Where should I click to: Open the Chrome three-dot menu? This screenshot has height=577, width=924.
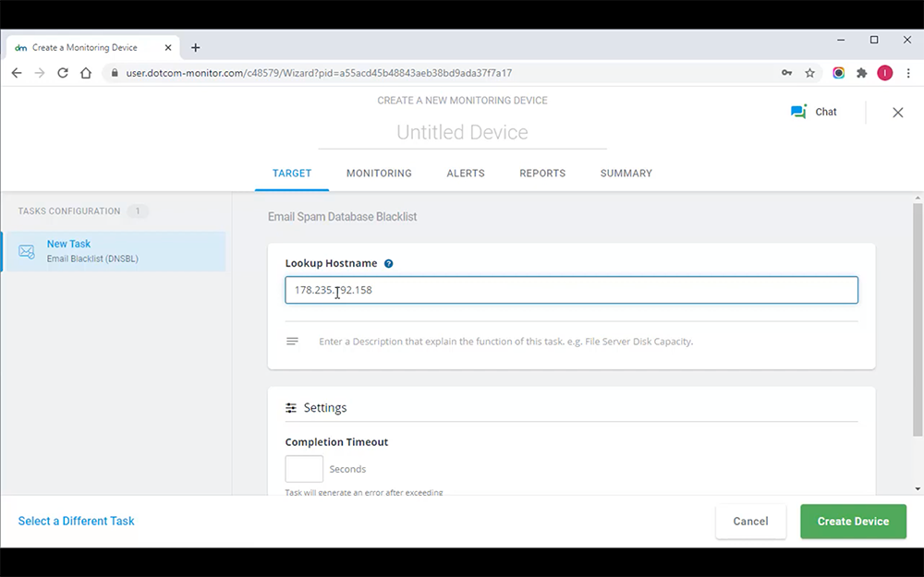909,72
